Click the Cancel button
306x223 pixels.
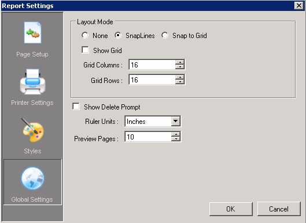click(x=279, y=209)
